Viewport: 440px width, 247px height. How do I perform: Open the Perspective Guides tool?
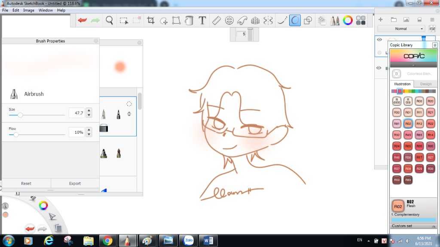coord(255,21)
